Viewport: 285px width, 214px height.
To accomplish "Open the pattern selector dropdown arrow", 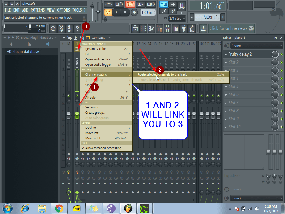I will [192, 17].
